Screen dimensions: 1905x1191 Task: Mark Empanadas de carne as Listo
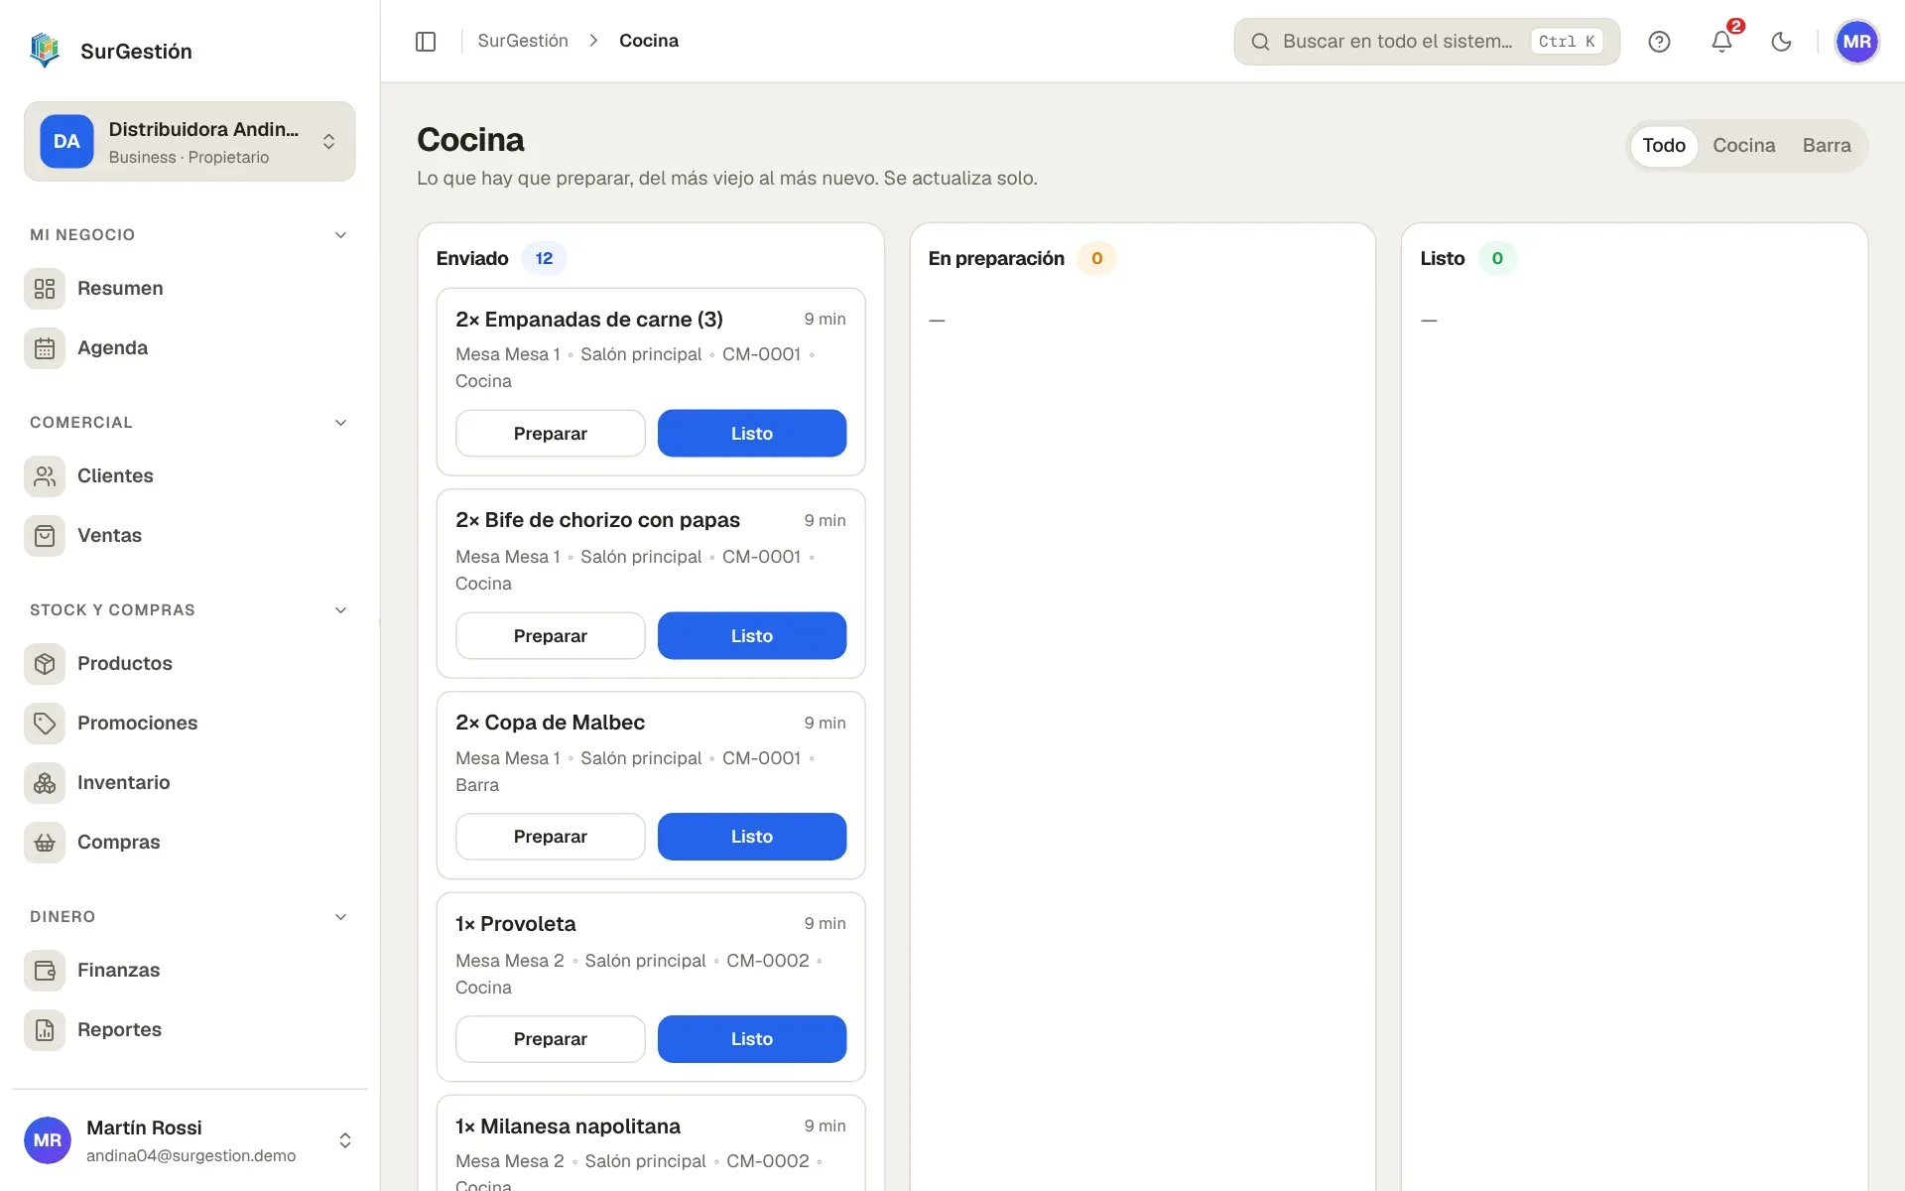[x=751, y=434]
